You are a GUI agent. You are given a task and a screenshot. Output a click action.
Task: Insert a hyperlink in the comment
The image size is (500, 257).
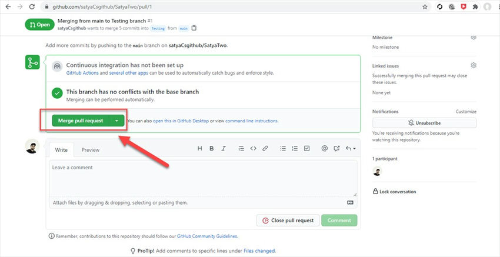point(265,148)
